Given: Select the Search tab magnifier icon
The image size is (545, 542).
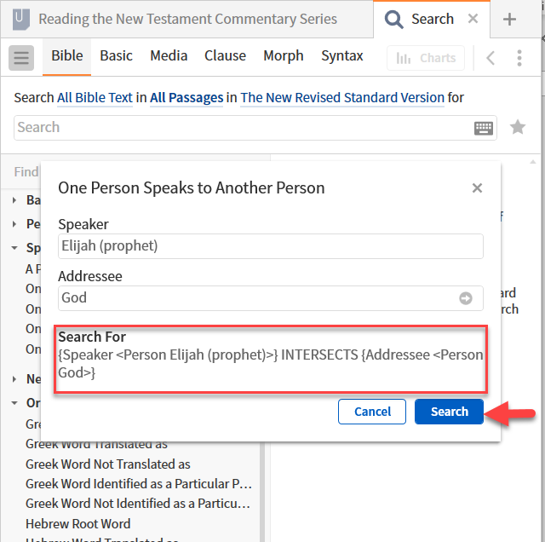Looking at the screenshot, I should click(x=393, y=20).
